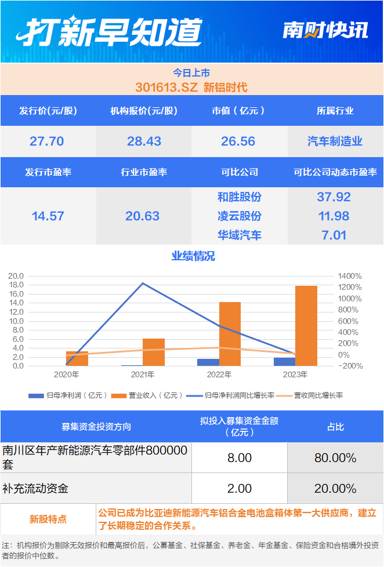This screenshot has height=567, width=384.
Task: Click the 2021年 axis label
Action: tap(143, 375)
